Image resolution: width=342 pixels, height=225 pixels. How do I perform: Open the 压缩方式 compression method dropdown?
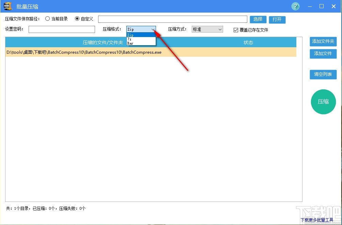tap(207, 29)
